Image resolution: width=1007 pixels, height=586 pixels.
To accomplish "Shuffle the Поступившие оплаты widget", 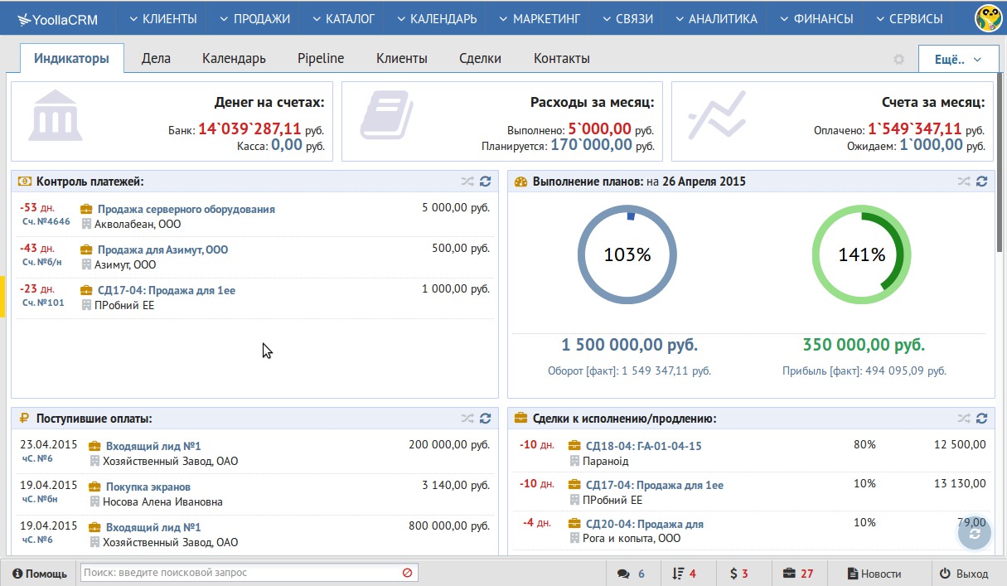I will click(x=467, y=419).
